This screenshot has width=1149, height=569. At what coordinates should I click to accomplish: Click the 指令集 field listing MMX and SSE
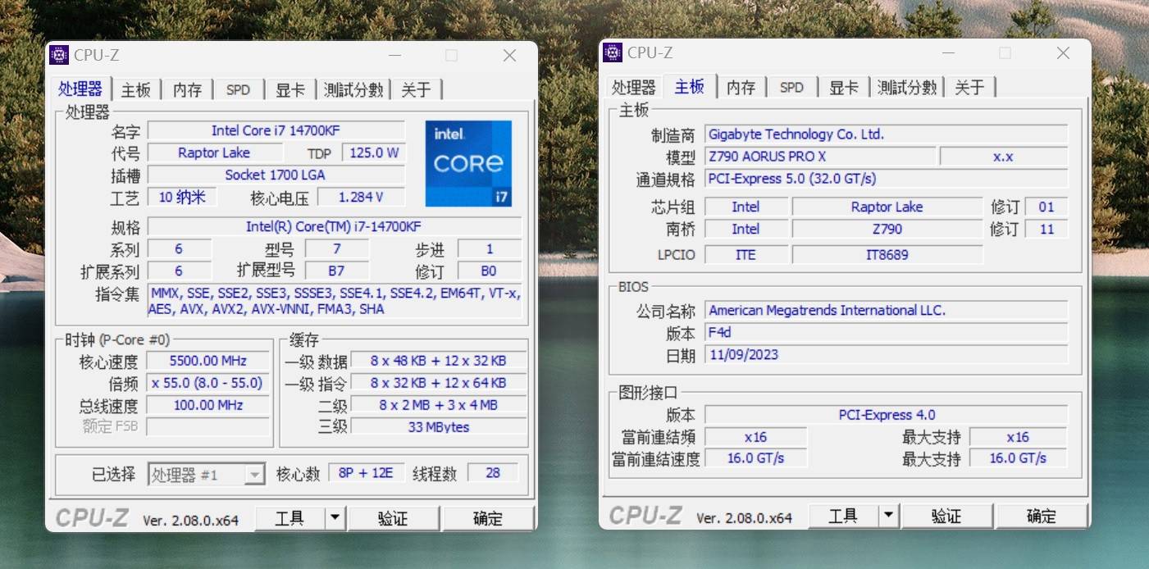336,301
